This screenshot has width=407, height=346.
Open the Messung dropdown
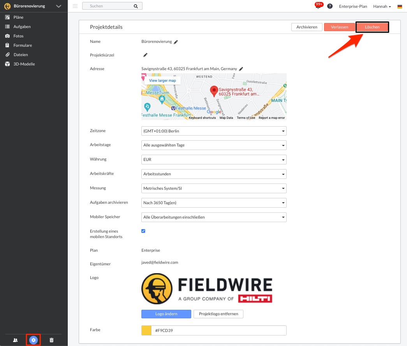(214, 188)
